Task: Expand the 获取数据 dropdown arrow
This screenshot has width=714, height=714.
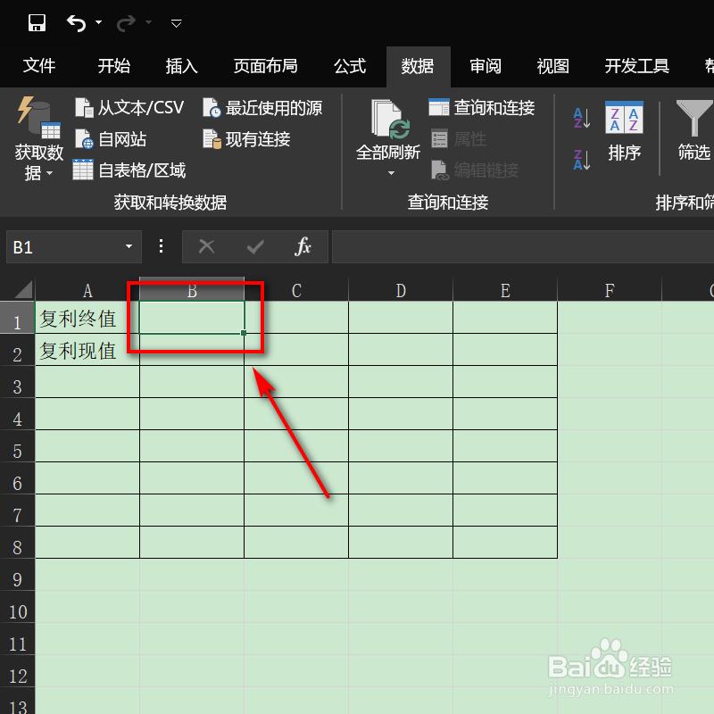Action: click(x=49, y=173)
